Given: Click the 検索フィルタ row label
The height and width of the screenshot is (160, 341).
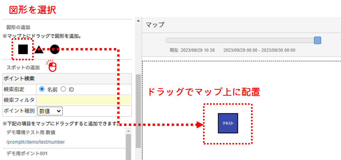Looking at the screenshot, I should pos(19,100).
